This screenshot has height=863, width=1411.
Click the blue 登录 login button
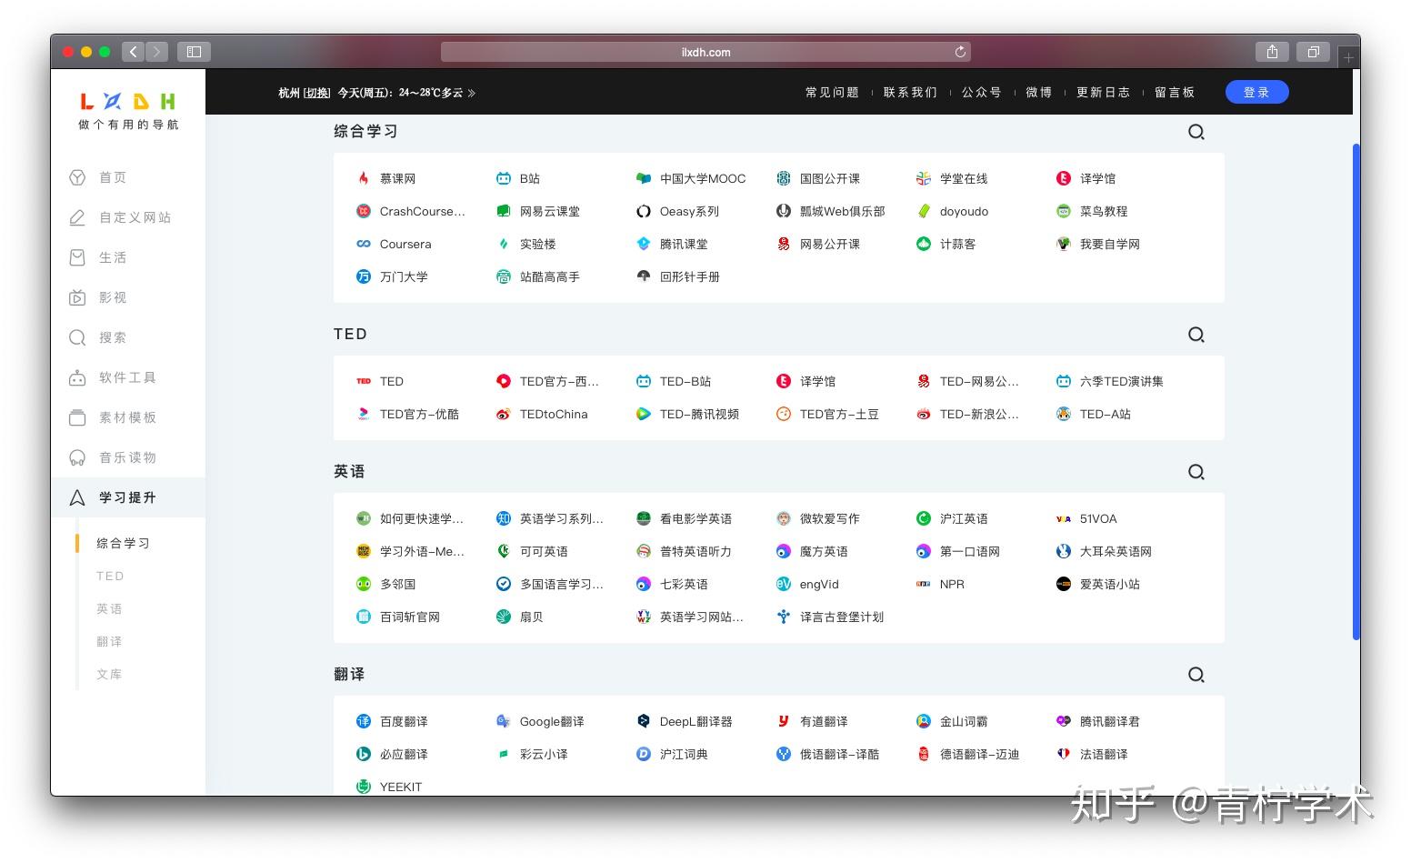click(1256, 92)
